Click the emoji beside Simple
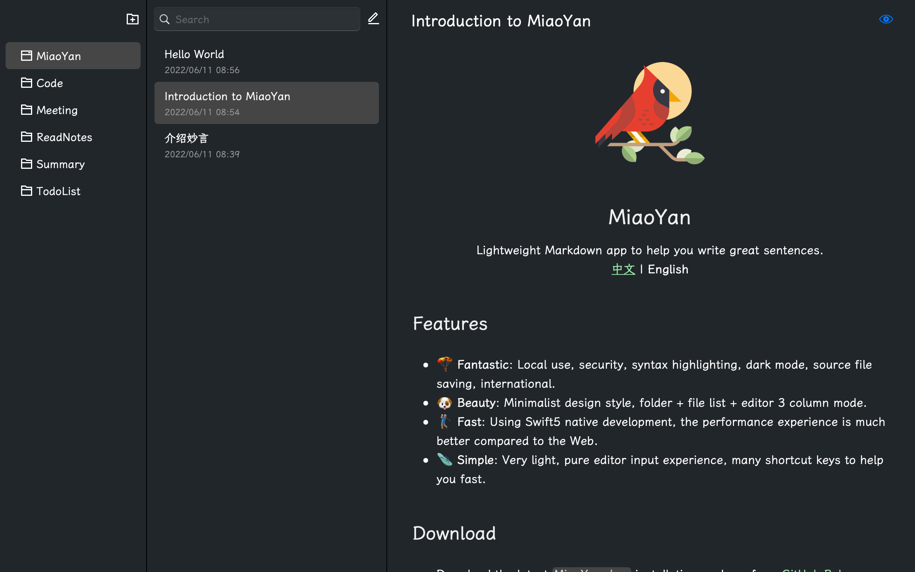This screenshot has width=915, height=572. click(x=444, y=460)
